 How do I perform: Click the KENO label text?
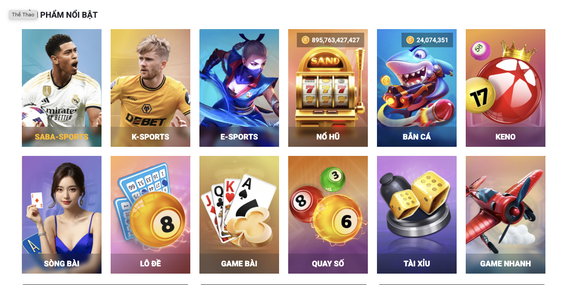505,137
